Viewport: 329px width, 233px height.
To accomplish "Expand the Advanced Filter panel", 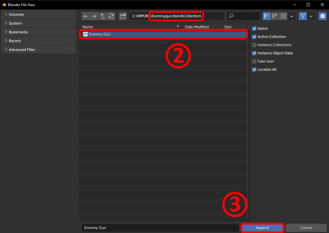I will point(39,50).
